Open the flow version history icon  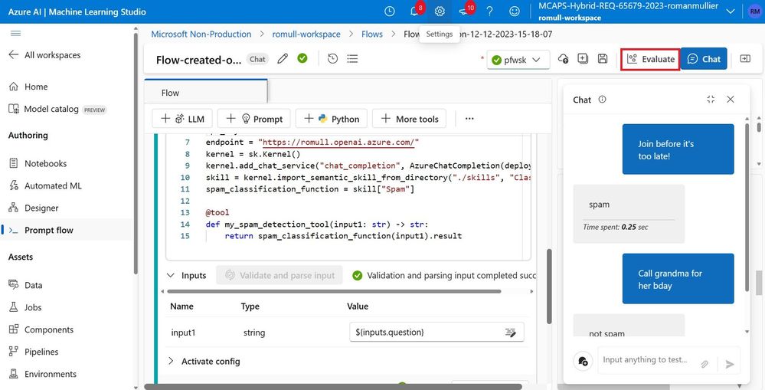(333, 58)
